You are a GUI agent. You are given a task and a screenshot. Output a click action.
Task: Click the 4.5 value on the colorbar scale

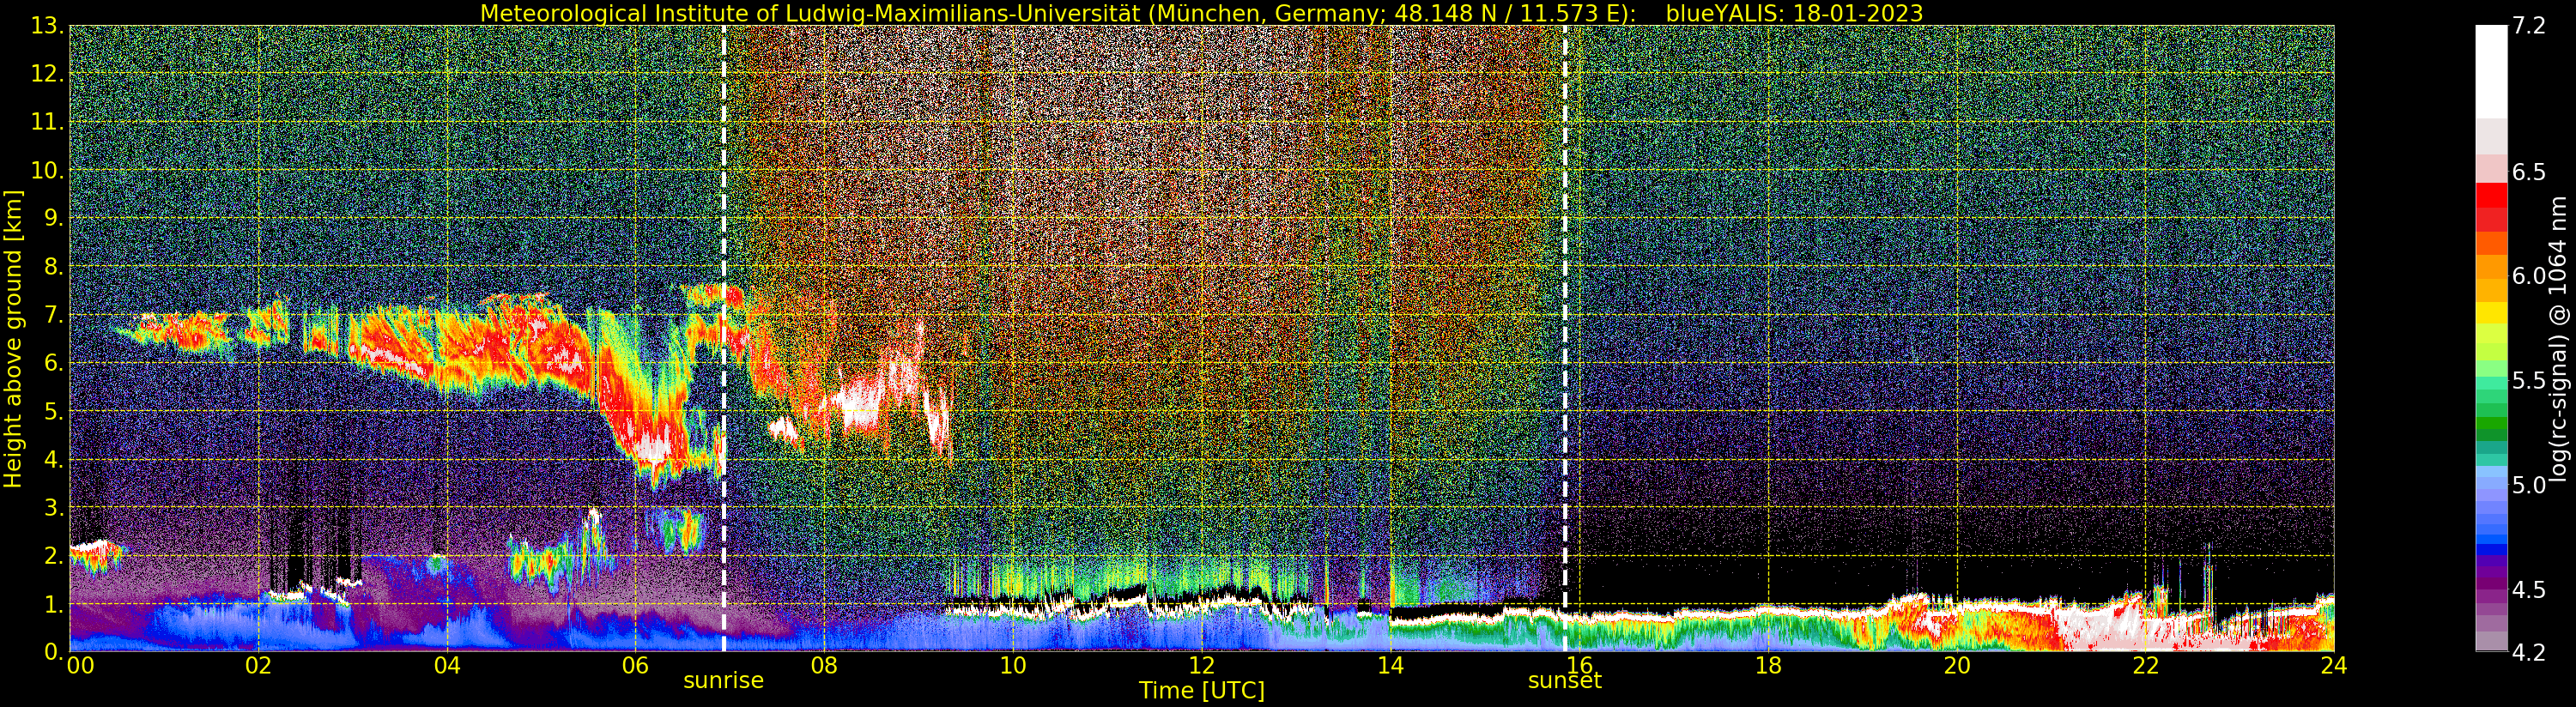(2530, 589)
